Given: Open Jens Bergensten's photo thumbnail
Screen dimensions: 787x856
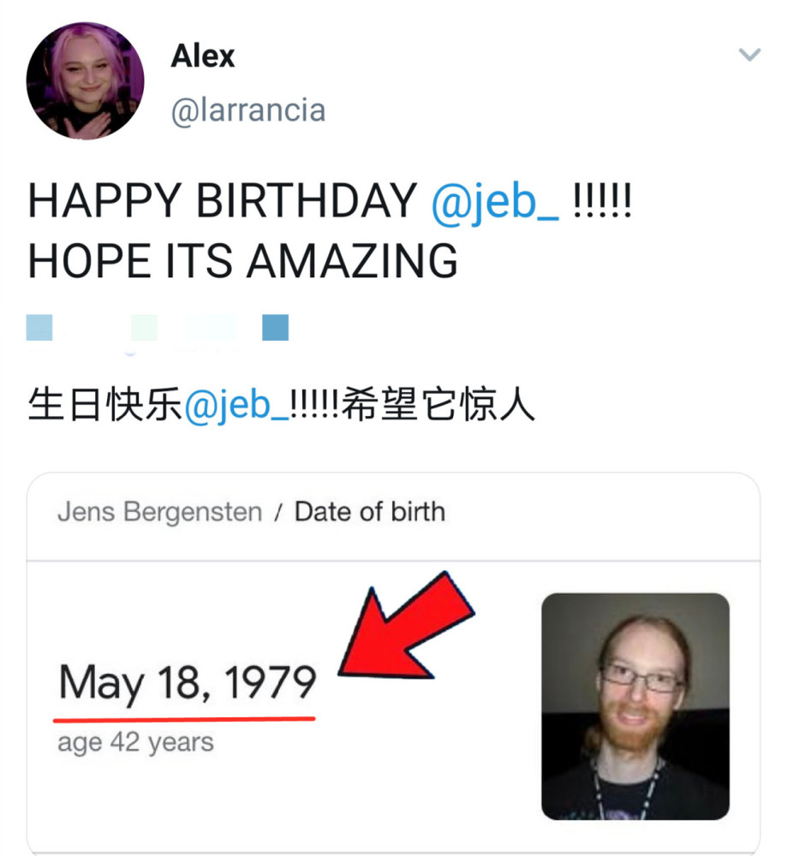Looking at the screenshot, I should [x=635, y=706].
